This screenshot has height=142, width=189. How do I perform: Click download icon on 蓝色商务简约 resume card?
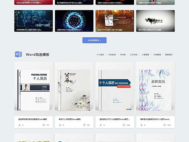coord(19,125)
